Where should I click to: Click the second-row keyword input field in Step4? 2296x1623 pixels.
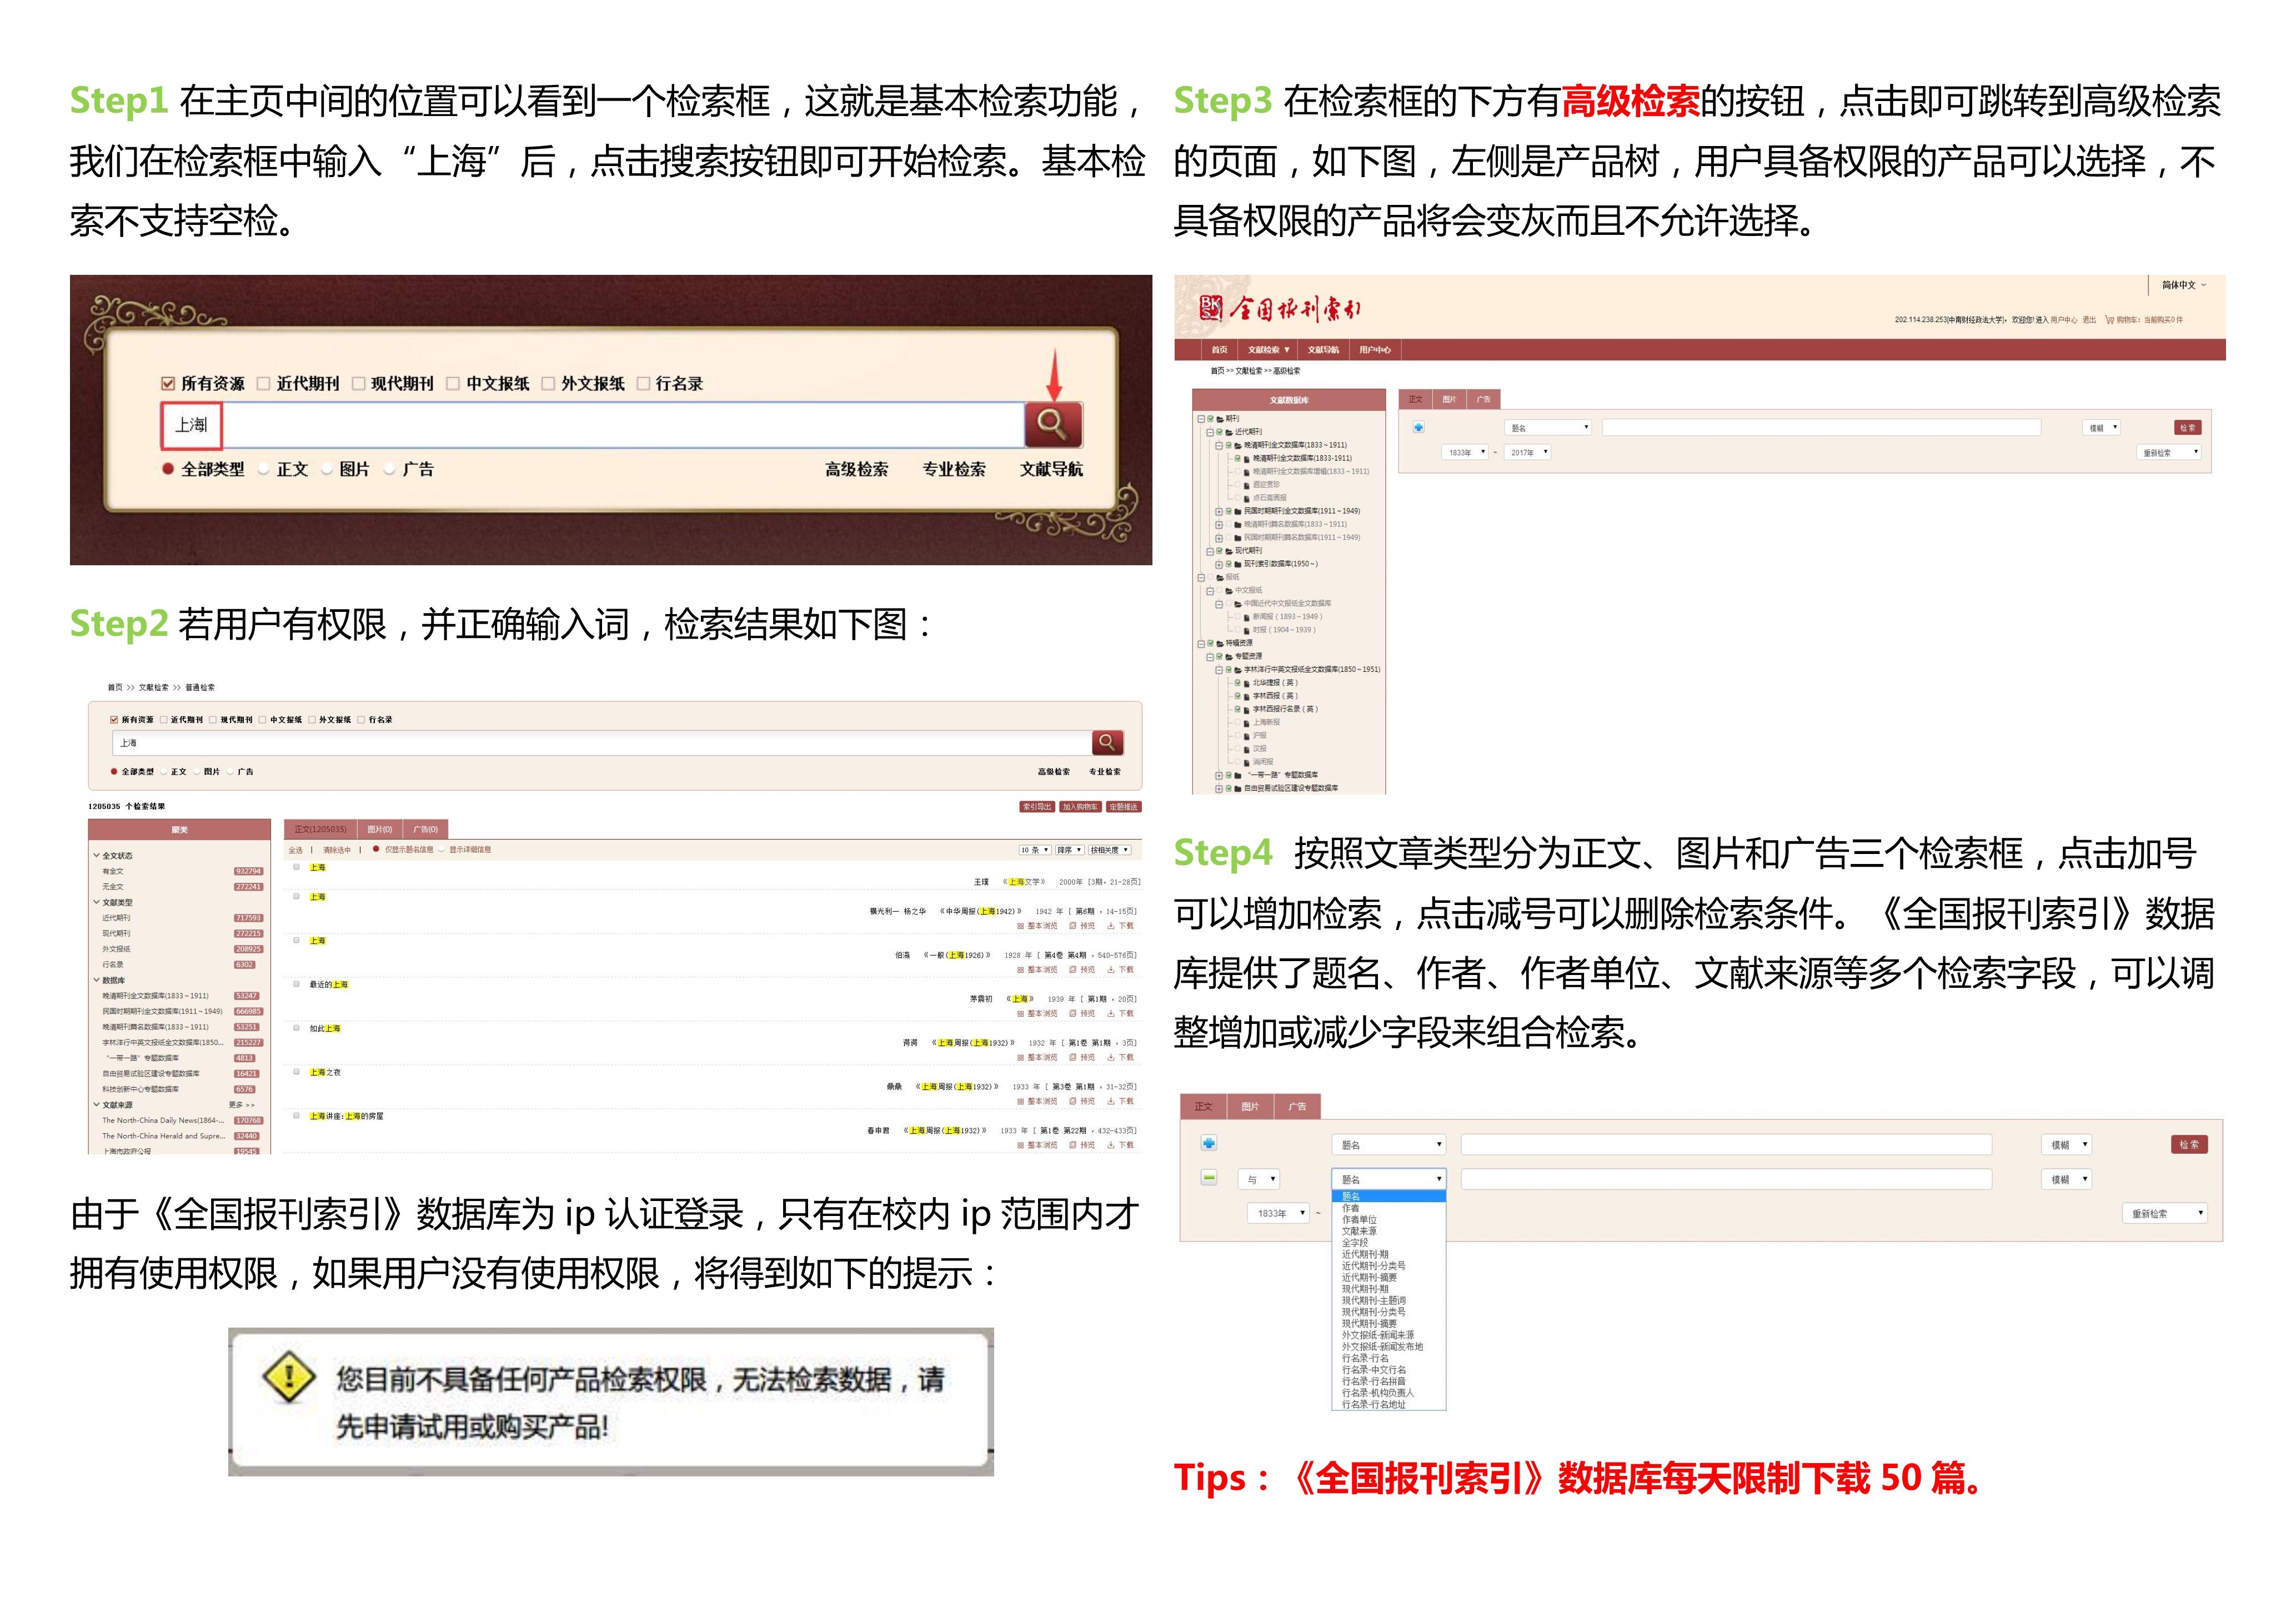1726,1179
